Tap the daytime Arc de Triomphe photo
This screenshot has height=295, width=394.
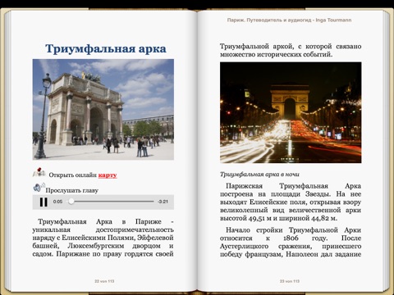pyautogui.click(x=103, y=109)
